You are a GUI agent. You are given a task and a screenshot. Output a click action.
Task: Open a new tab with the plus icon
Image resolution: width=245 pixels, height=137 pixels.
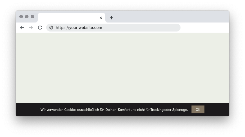(112, 18)
